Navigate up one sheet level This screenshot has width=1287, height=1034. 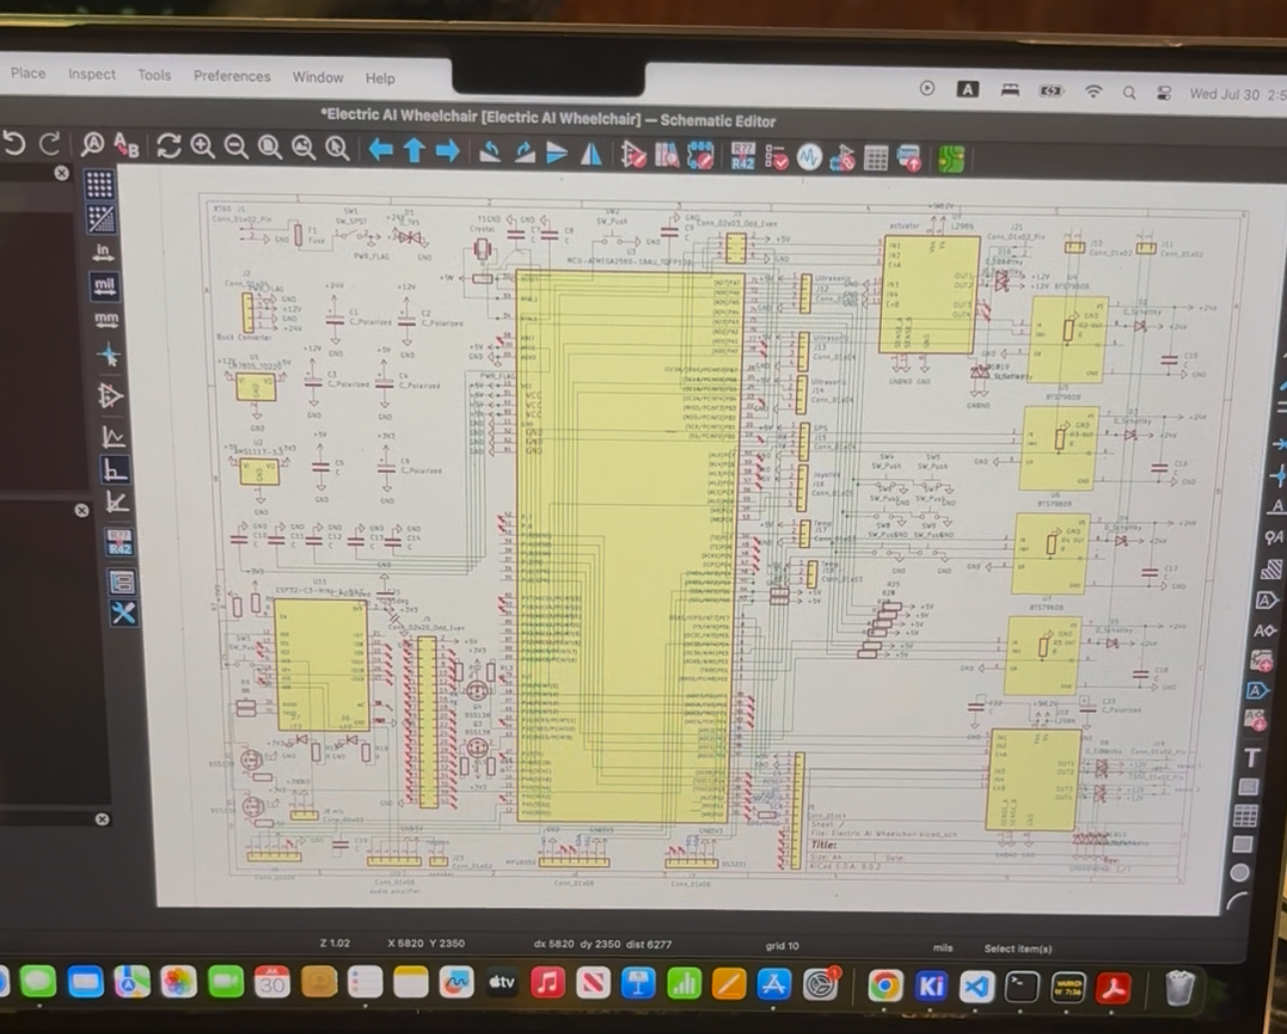(x=414, y=150)
